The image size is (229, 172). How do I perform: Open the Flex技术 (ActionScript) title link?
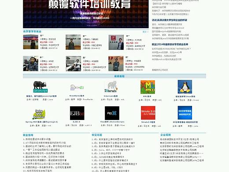(112, 122)
